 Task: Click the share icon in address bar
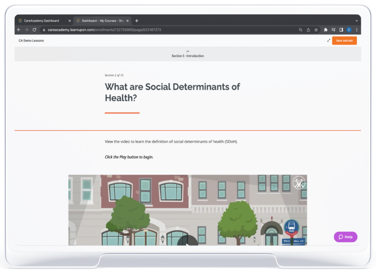[x=308, y=30]
